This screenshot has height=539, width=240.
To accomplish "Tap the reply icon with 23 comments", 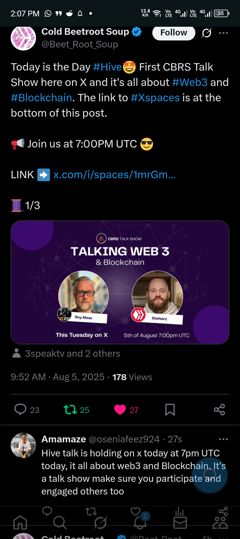I will [20, 410].
